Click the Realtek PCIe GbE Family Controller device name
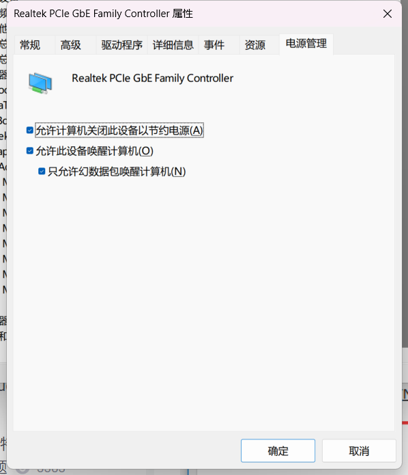 click(x=152, y=78)
